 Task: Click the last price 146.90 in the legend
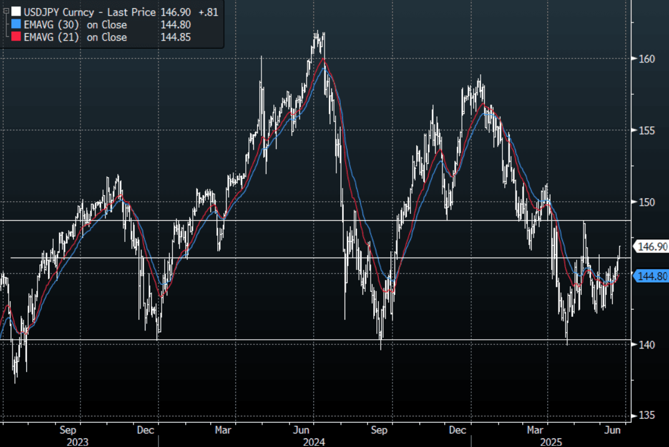(175, 12)
